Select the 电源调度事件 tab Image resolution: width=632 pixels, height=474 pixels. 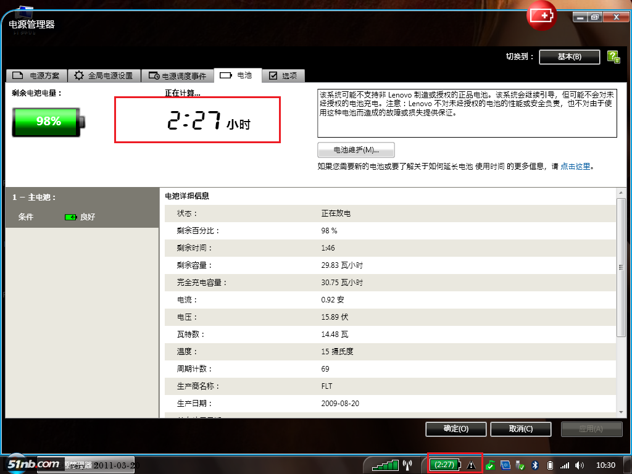pyautogui.click(x=178, y=76)
